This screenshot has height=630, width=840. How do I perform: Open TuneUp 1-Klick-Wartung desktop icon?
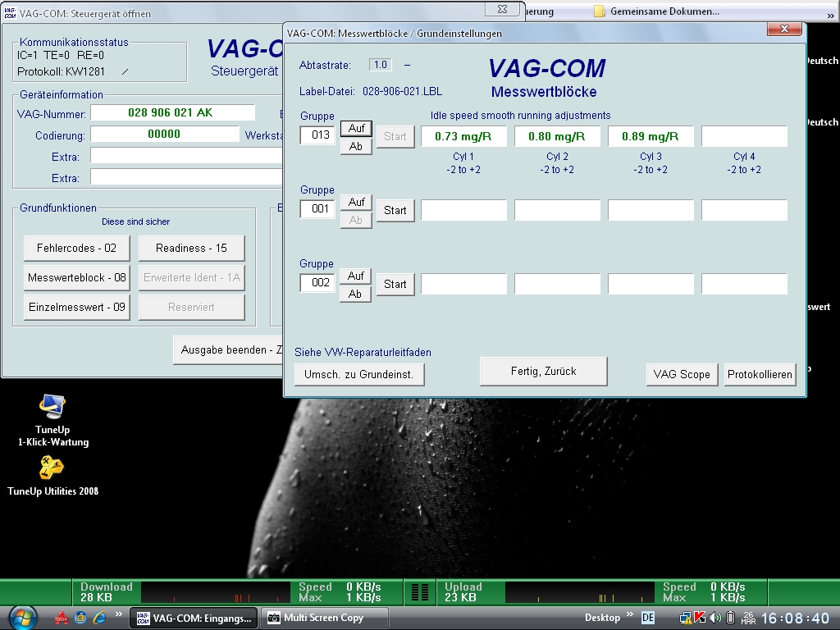coord(53,421)
